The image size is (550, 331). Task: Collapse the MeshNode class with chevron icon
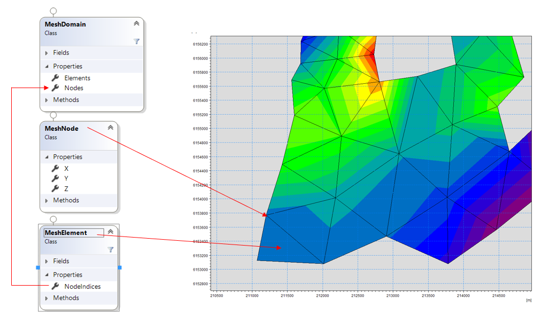point(111,128)
